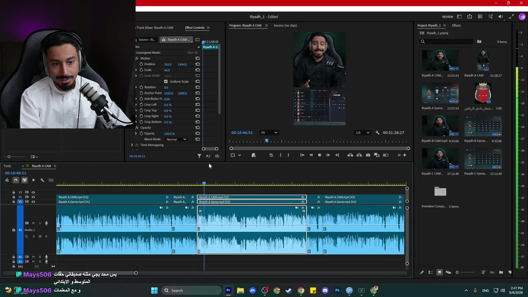Image resolution: width=528 pixels, height=297 pixels.
Task: Open timeline display settings wrench
Action: [42, 180]
